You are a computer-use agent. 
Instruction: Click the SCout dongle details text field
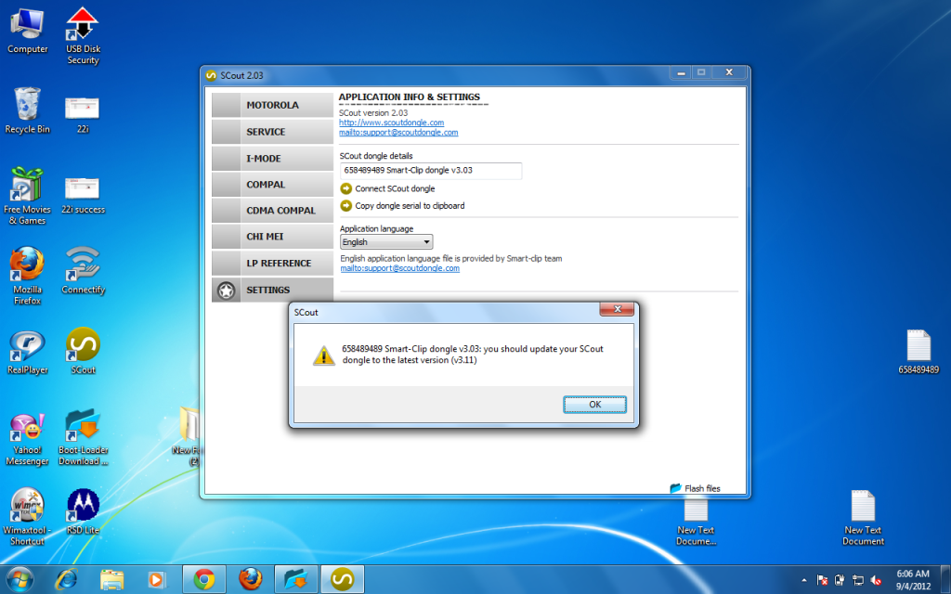(431, 171)
